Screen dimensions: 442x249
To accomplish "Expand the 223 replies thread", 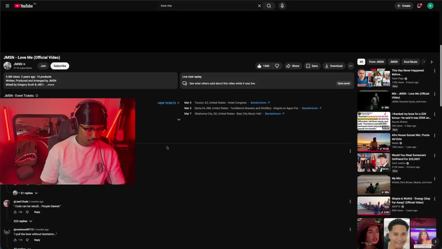I will point(23,221).
